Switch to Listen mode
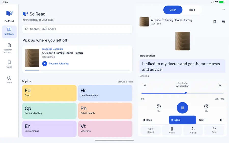The height and width of the screenshot is (143, 229). 173,10
